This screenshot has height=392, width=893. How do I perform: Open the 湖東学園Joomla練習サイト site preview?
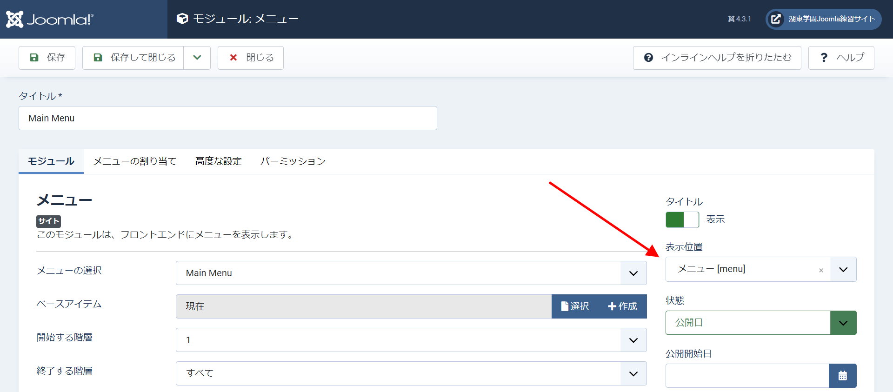tap(823, 19)
